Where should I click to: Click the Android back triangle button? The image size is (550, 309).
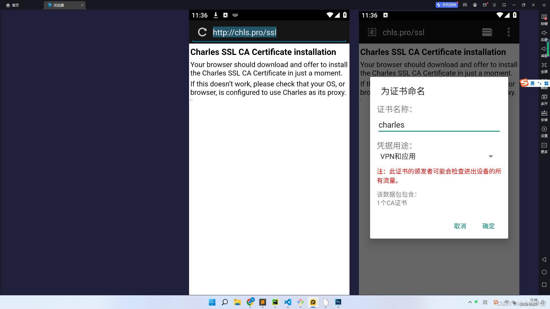(x=544, y=260)
